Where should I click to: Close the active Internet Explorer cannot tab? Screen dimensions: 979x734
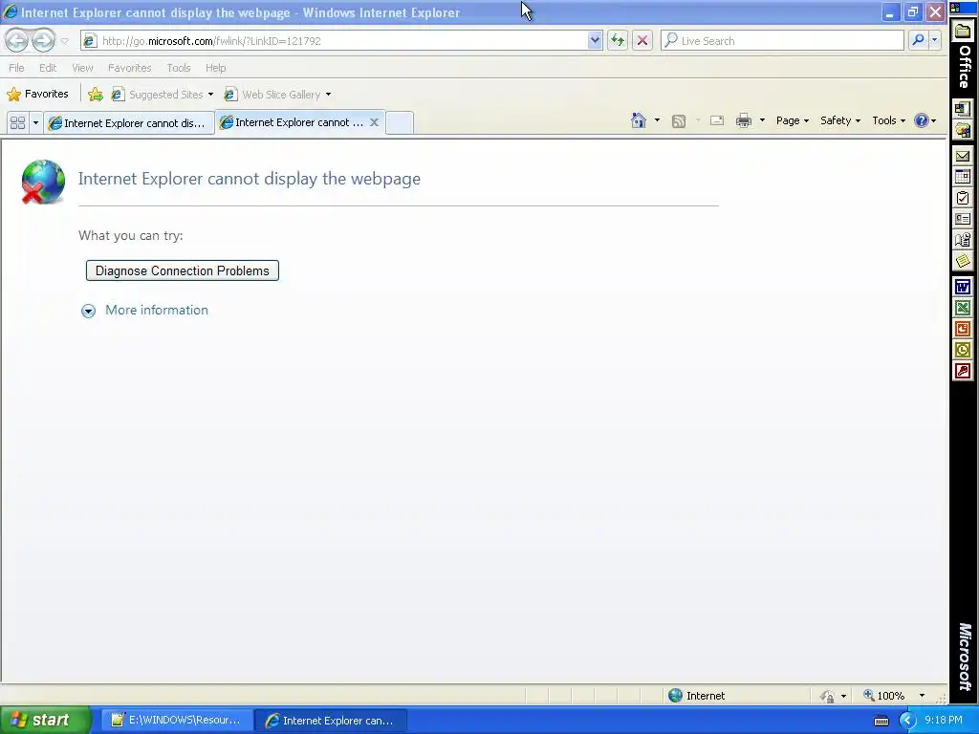click(374, 122)
